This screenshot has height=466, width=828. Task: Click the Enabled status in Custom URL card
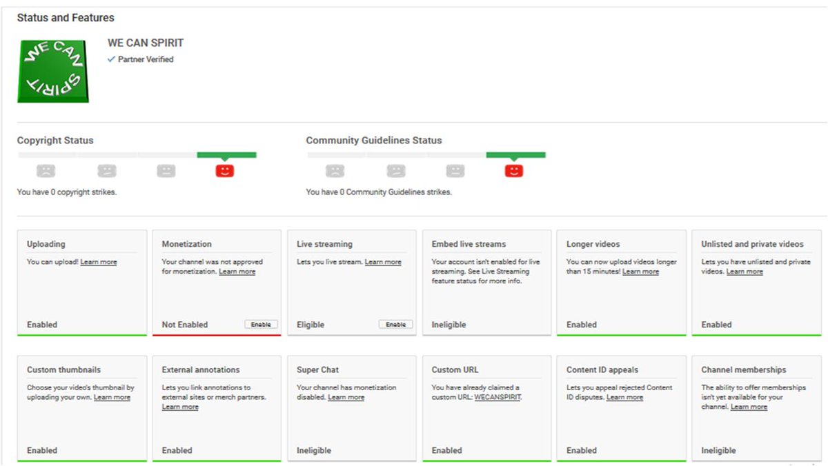coord(447,450)
